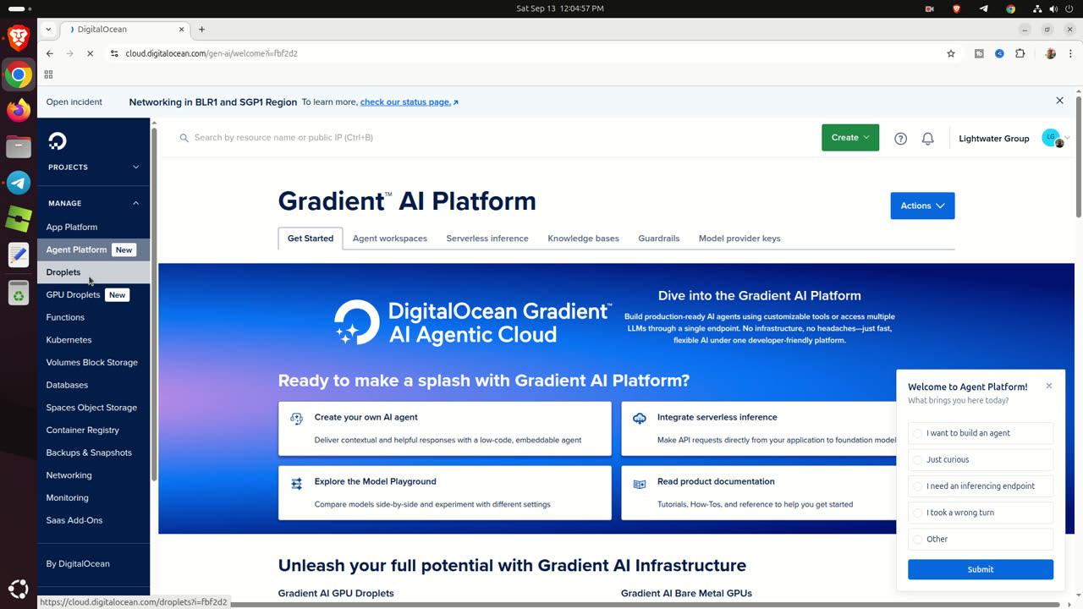Collapse the Manage section in sidebar
Image resolution: width=1083 pixels, height=609 pixels.
pyautogui.click(x=93, y=203)
